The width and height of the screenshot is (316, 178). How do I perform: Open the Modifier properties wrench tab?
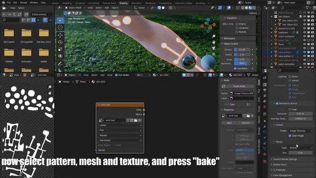(x=265, y=127)
